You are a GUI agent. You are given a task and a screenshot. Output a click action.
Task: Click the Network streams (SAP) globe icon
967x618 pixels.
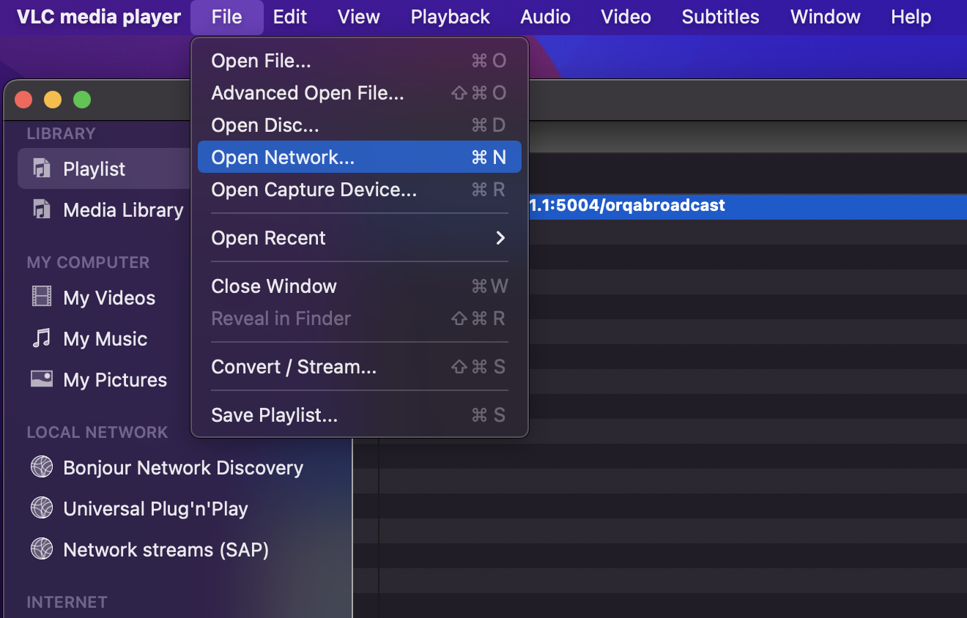click(x=42, y=549)
